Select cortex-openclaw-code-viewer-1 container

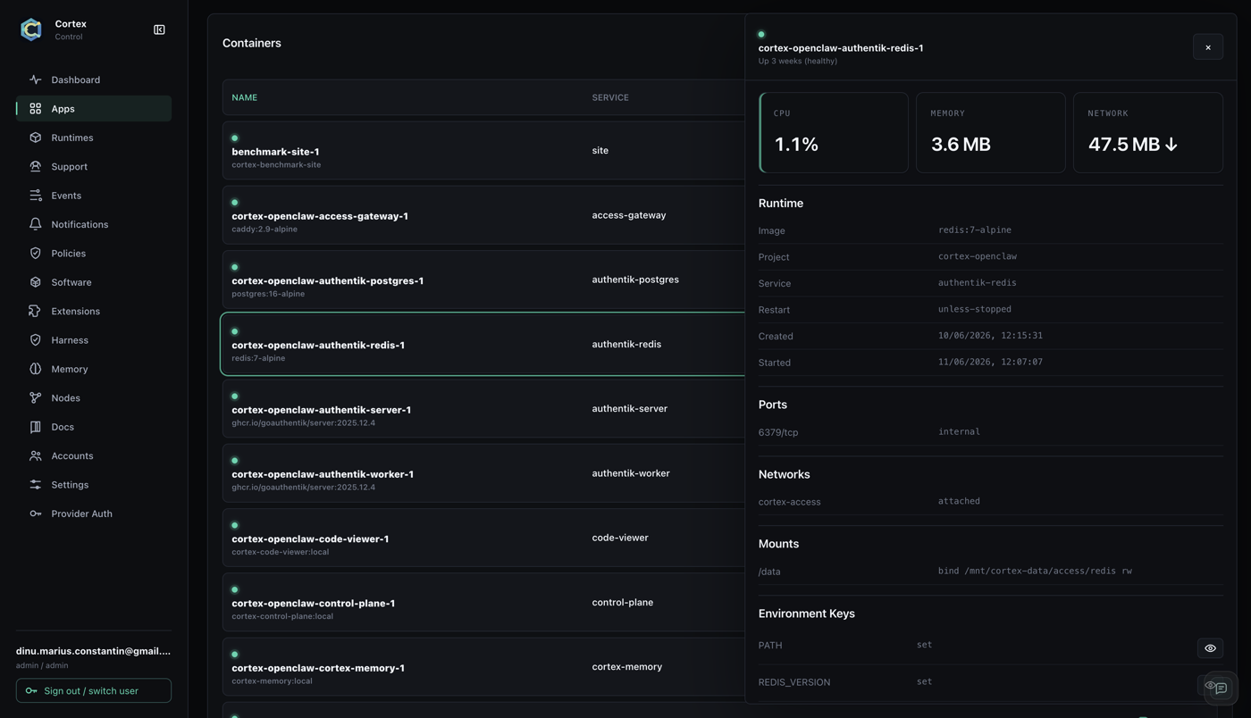point(483,538)
